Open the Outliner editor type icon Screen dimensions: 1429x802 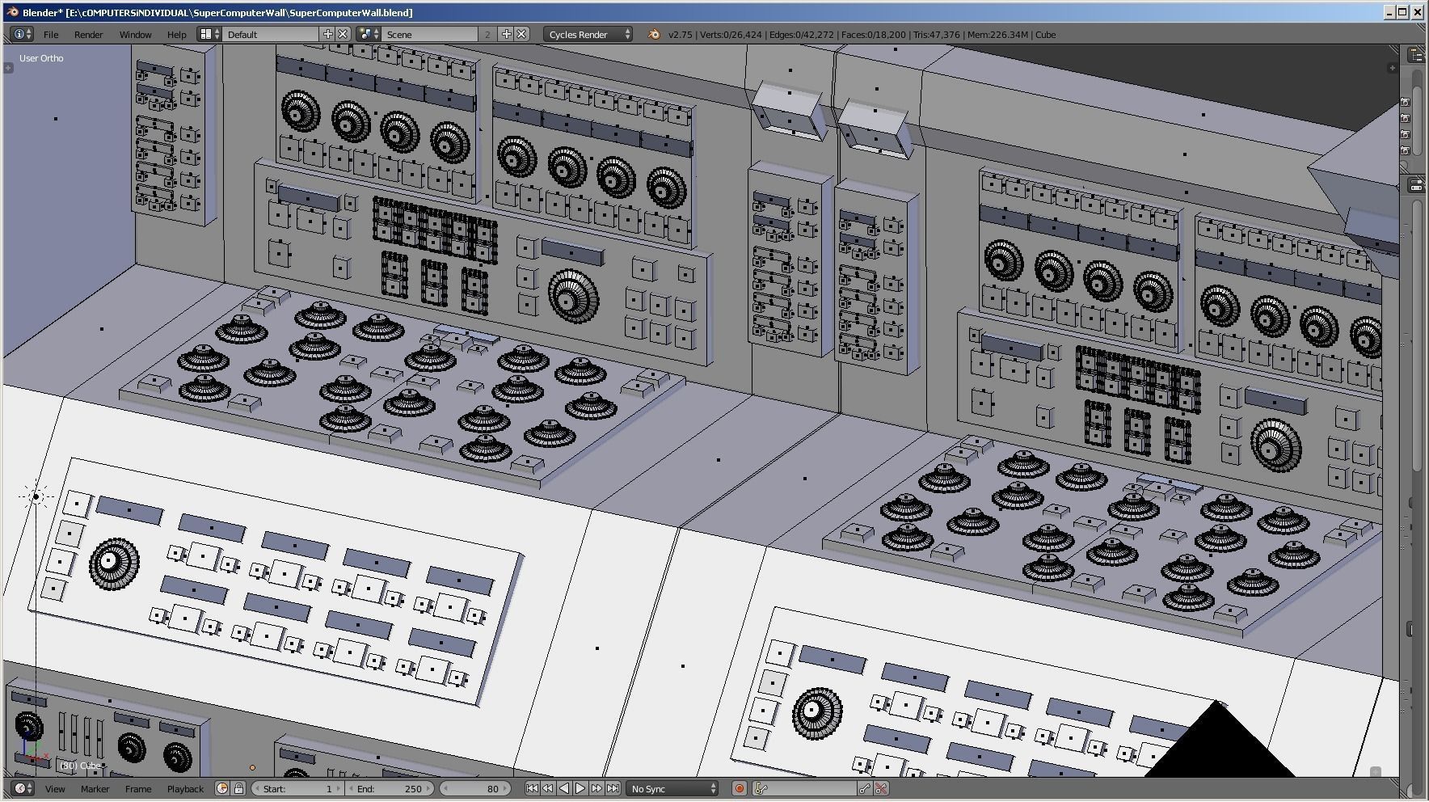pyautogui.click(x=1417, y=54)
